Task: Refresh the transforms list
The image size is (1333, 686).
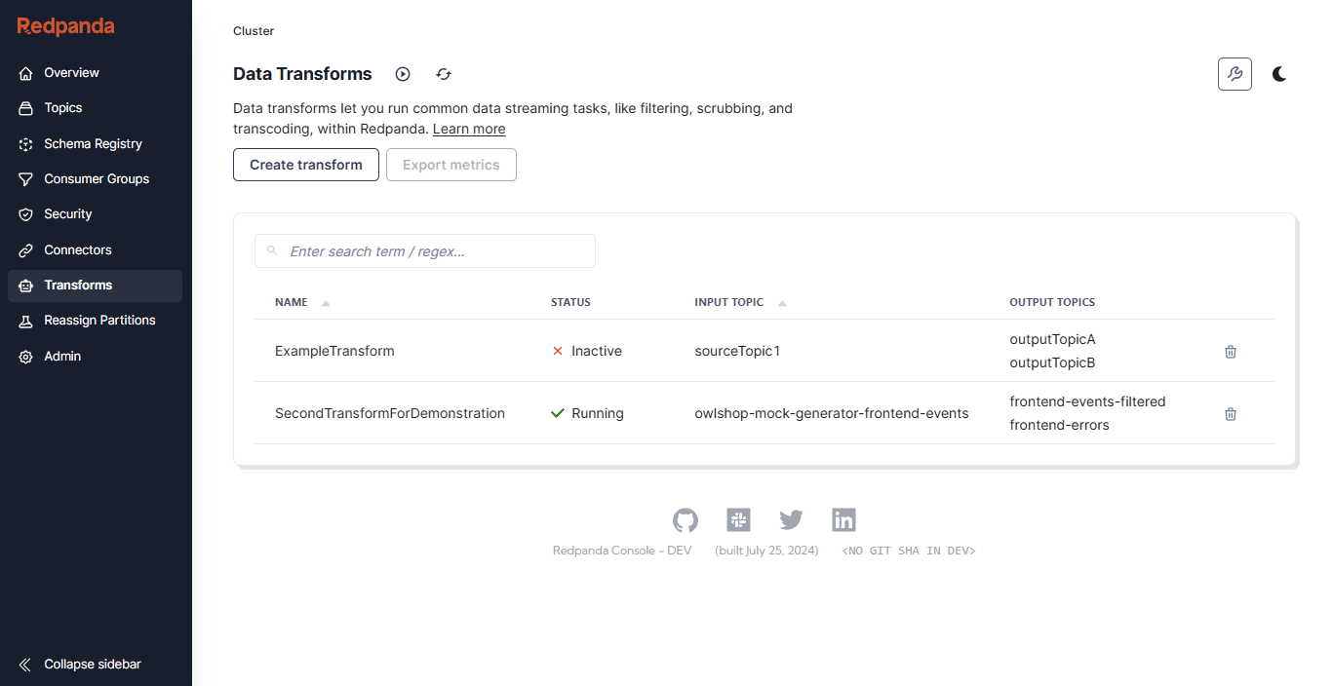Action: point(444,73)
